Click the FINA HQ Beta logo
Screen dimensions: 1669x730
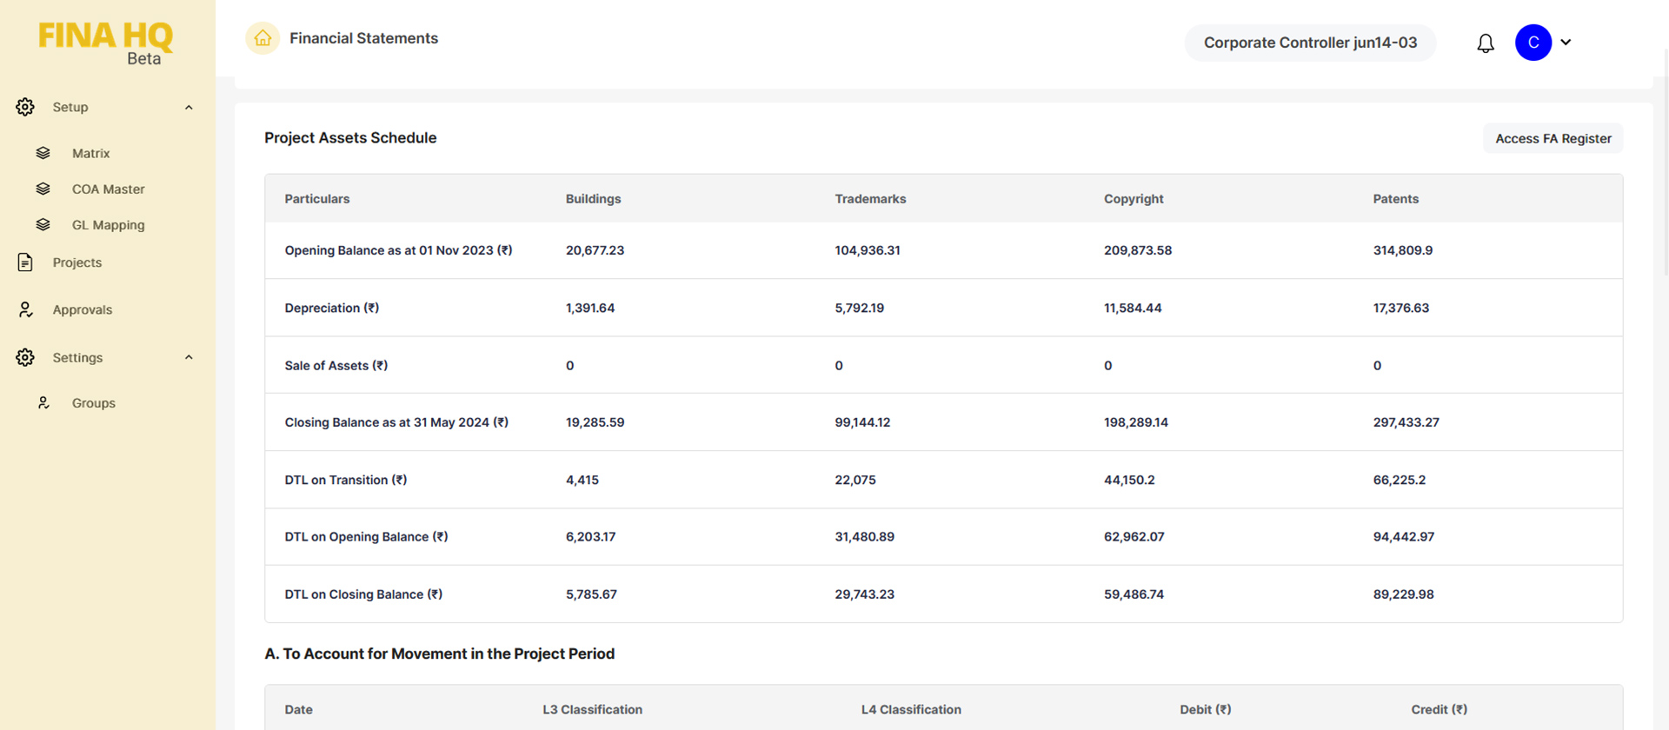click(x=106, y=43)
